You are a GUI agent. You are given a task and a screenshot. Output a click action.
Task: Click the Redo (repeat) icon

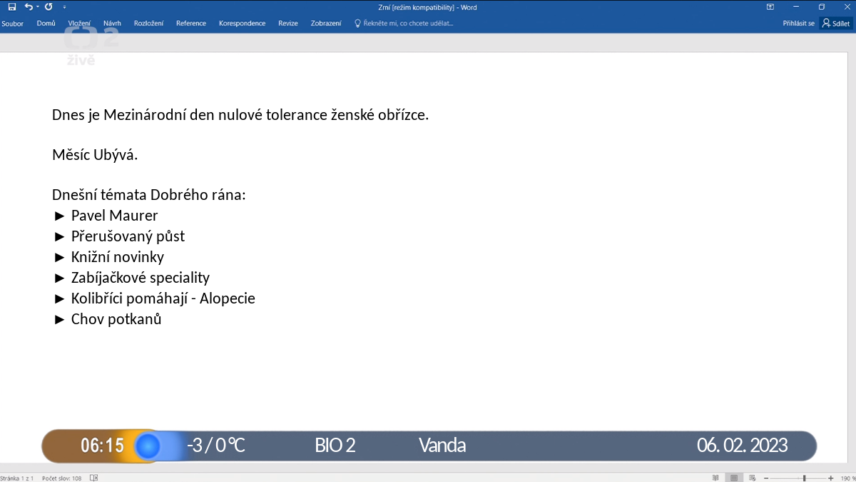pyautogui.click(x=49, y=7)
